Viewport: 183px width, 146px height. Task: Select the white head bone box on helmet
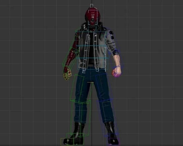[x=93, y=17]
